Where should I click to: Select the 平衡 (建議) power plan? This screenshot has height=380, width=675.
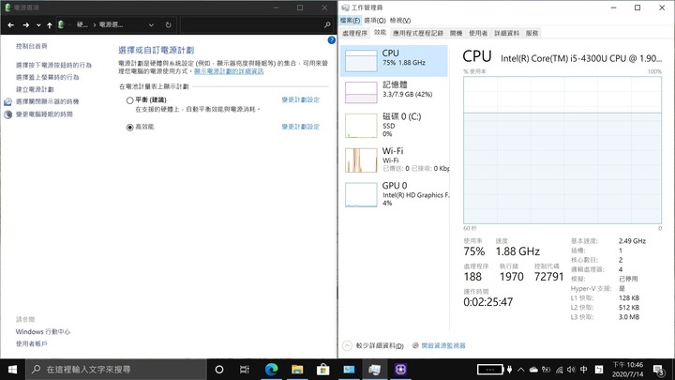[x=129, y=100]
